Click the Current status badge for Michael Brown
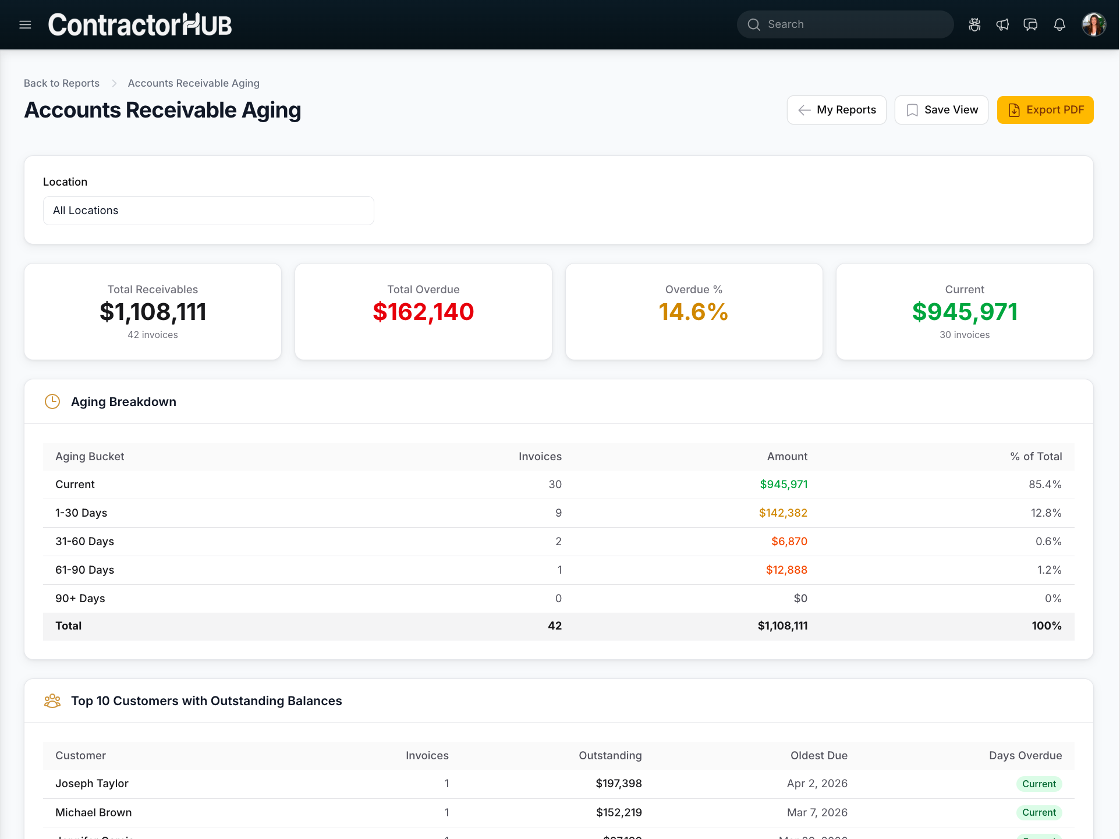Screen dimensions: 1120x839 point(1039,812)
